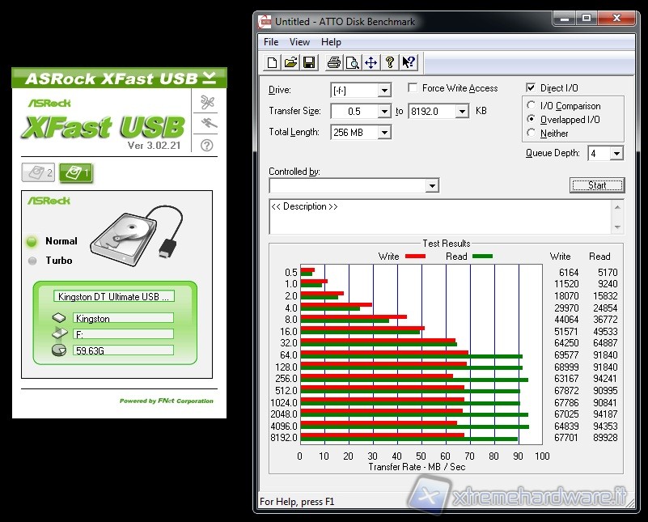The height and width of the screenshot is (522, 648).
Task: Open XFast USB settings tools icon
Action: 206,102
